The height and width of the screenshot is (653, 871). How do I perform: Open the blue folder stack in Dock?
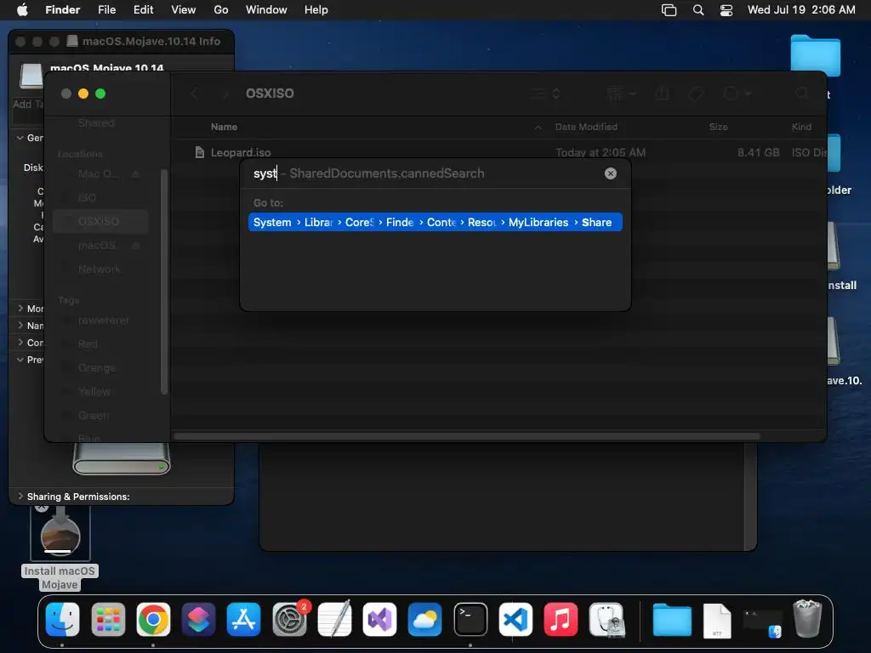point(672,619)
